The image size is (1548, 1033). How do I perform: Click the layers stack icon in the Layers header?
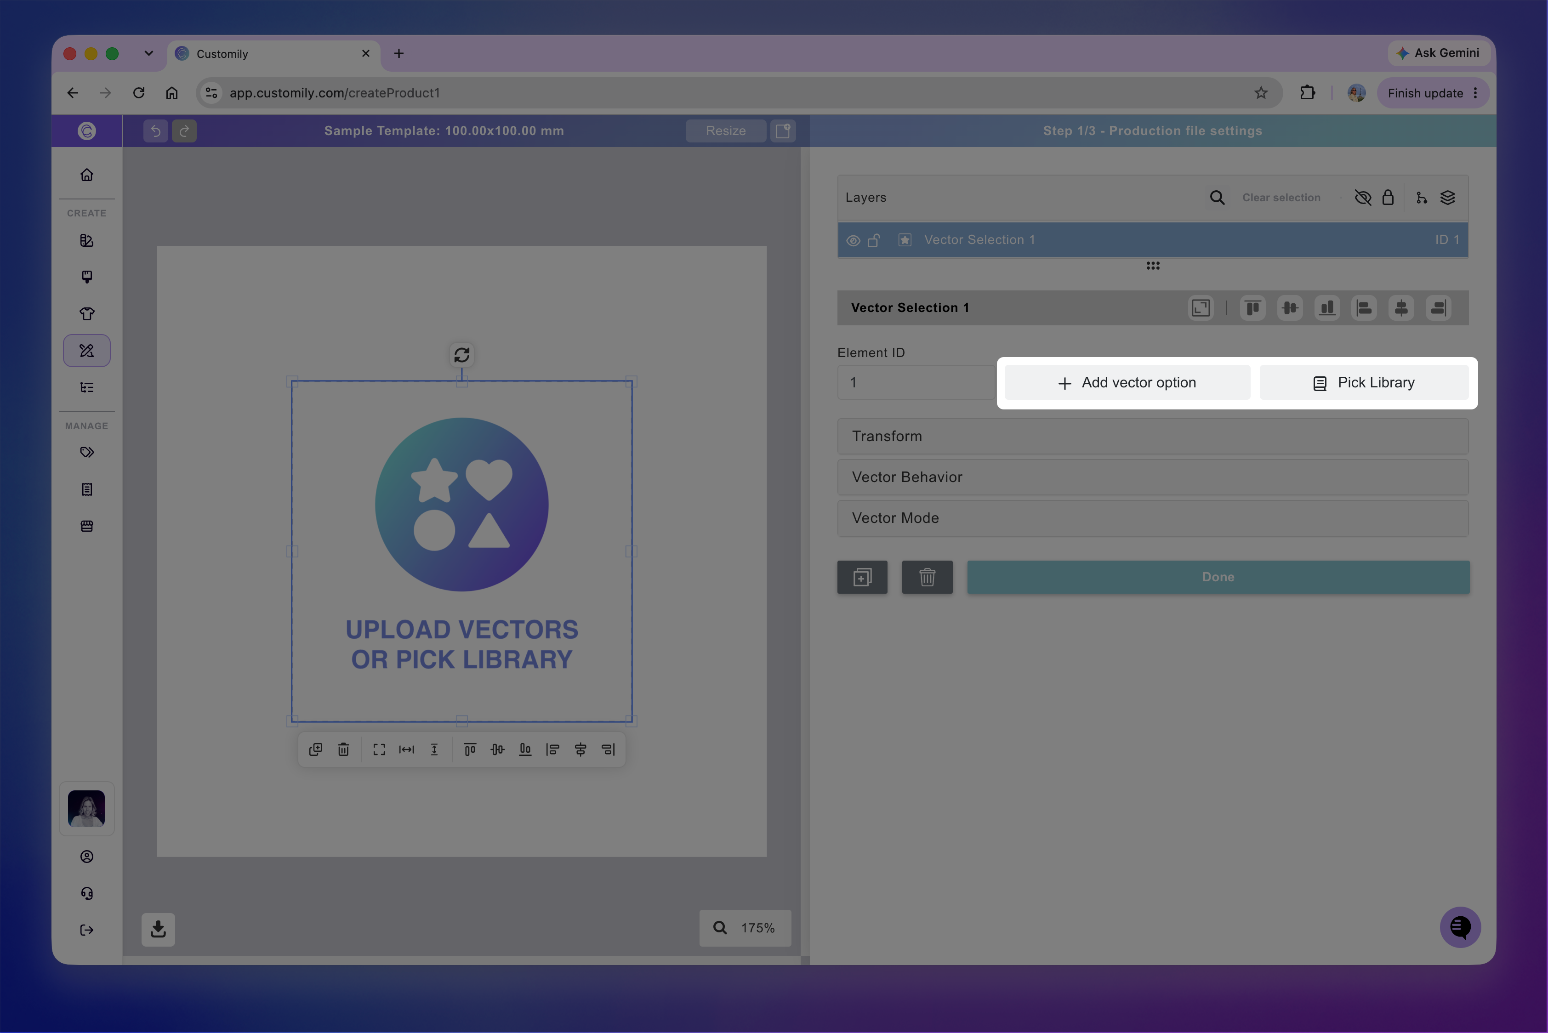click(x=1448, y=198)
